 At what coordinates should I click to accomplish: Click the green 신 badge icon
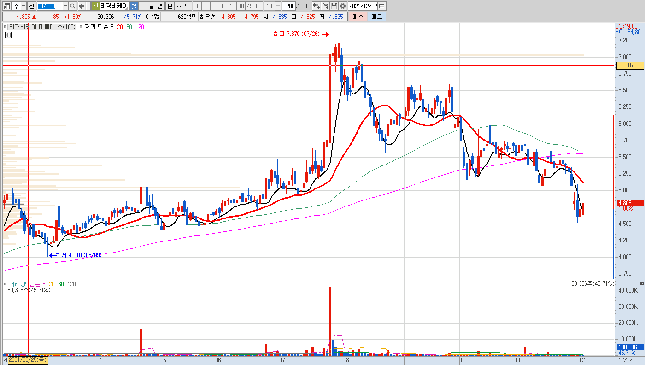coord(95,6)
